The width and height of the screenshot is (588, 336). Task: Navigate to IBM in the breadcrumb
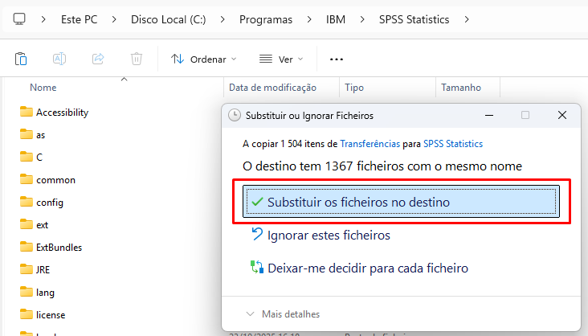pos(337,19)
